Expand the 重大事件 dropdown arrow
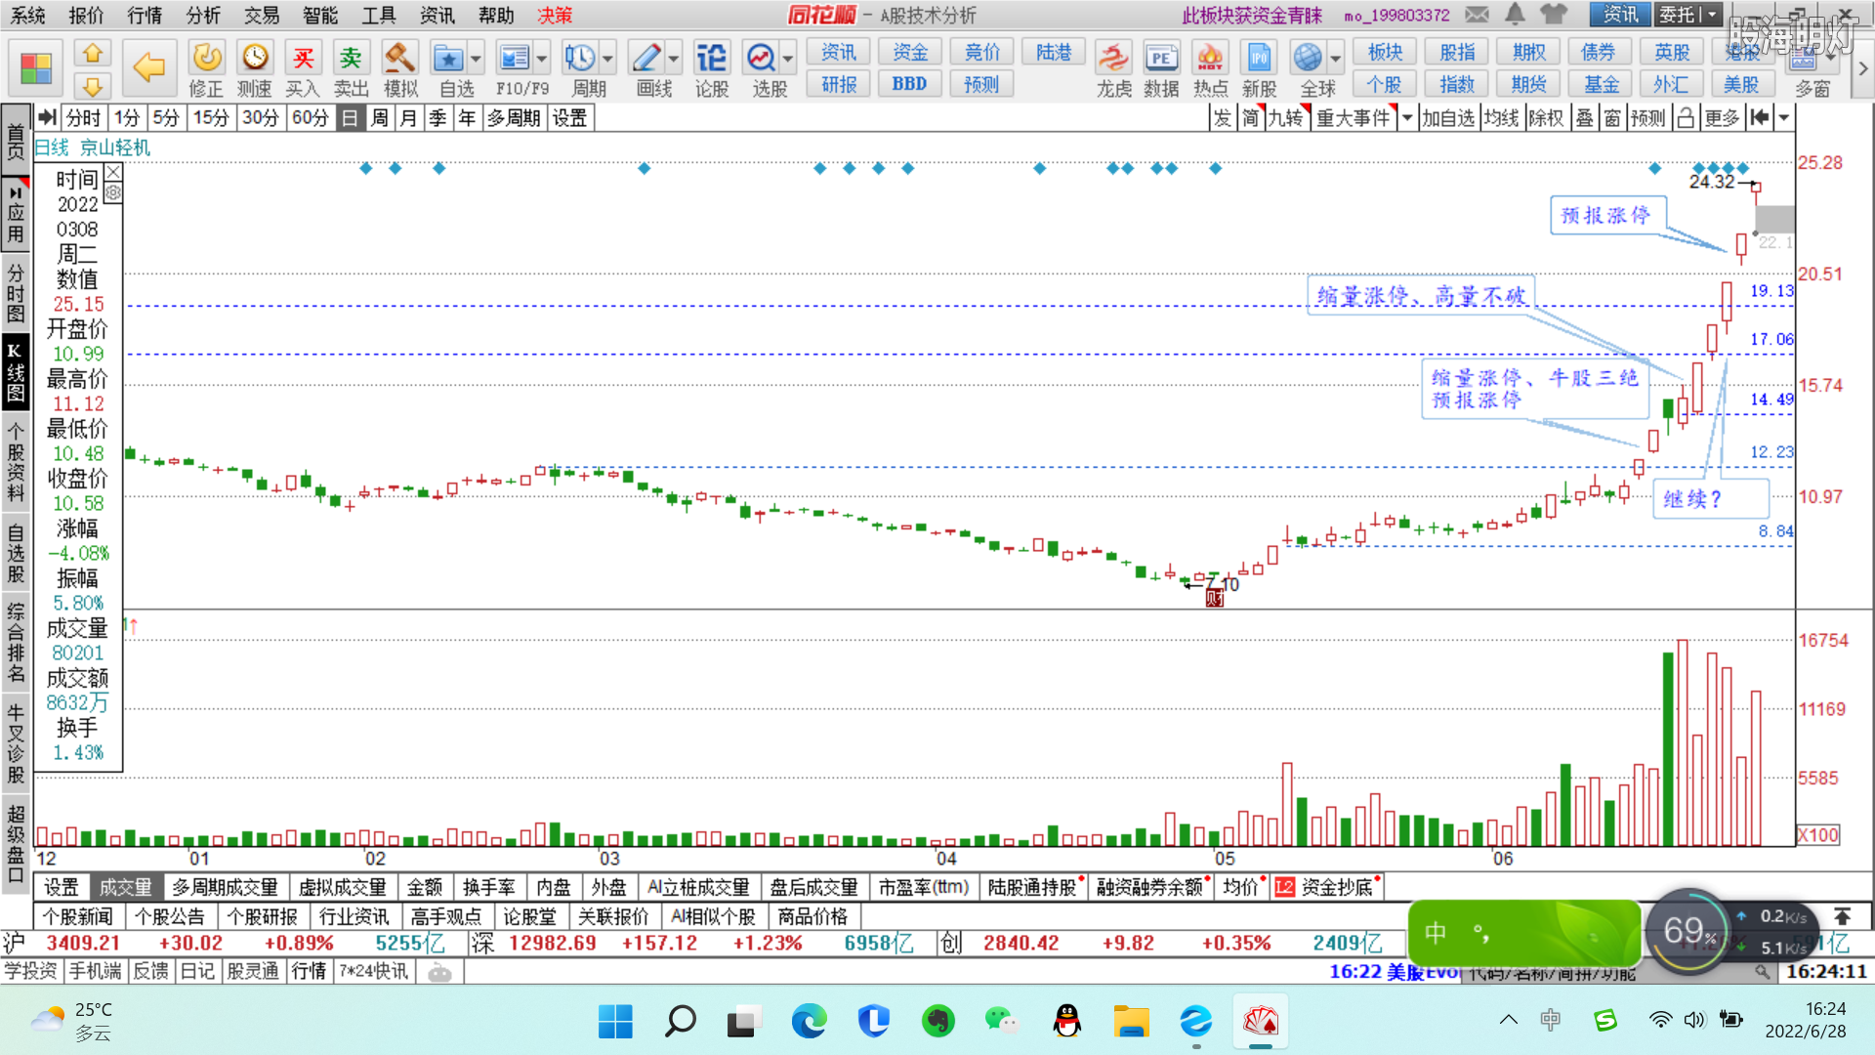 [x=1407, y=118]
